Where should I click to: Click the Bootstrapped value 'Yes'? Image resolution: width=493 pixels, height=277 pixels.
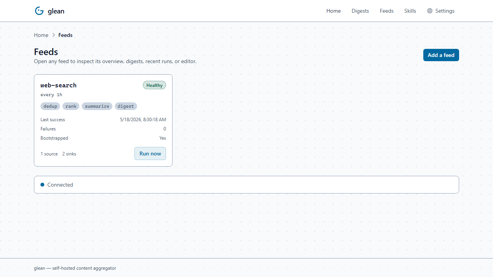[163, 138]
